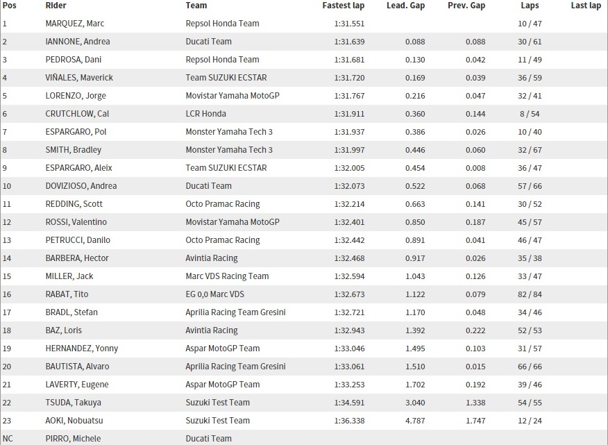Click laps value 82 / 84

tap(530, 294)
